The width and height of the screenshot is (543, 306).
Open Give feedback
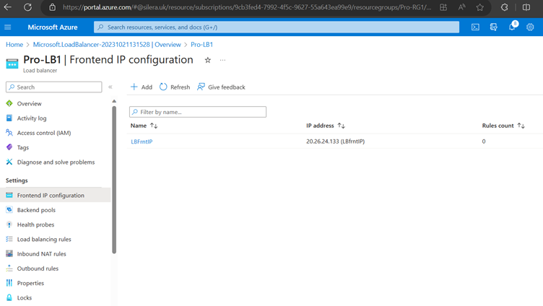tap(221, 87)
